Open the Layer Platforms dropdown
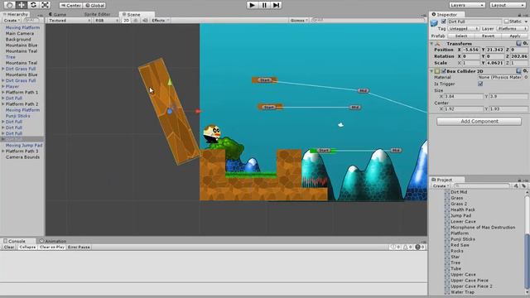Screen dimensions: 530x298 pyautogui.click(x=512, y=29)
